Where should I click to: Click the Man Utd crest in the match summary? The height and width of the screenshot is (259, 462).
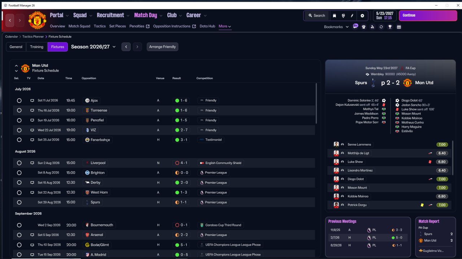[x=407, y=83]
